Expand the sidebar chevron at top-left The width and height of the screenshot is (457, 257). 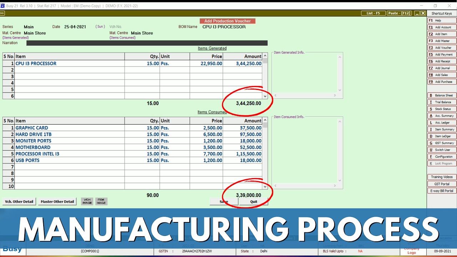click(x=2, y=13)
